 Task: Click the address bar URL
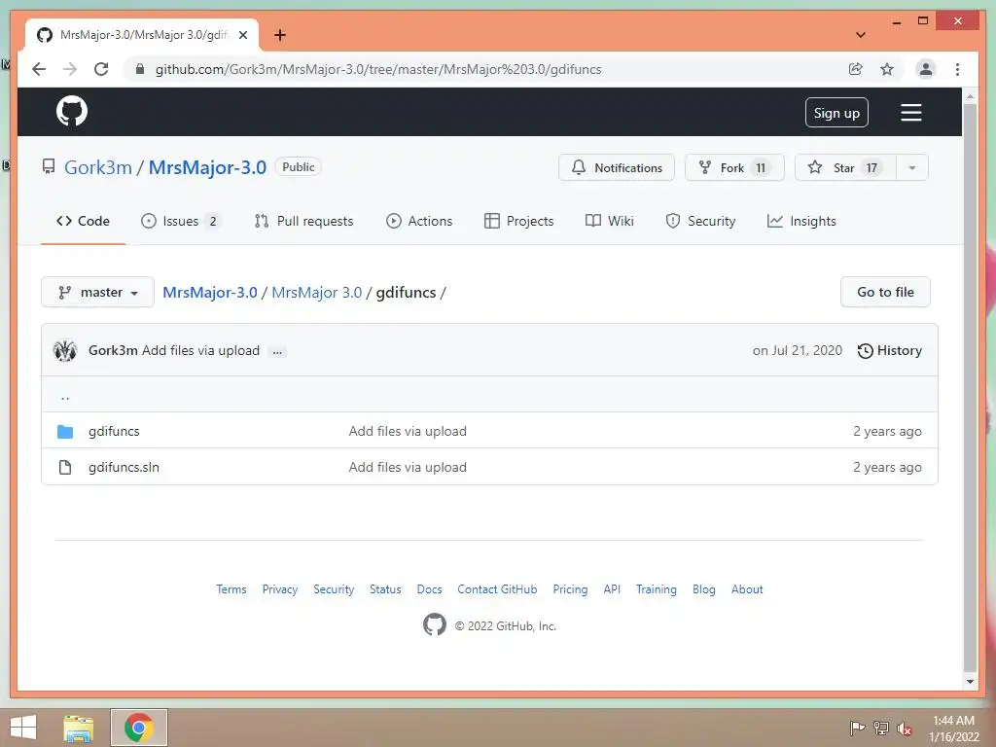[x=378, y=69]
